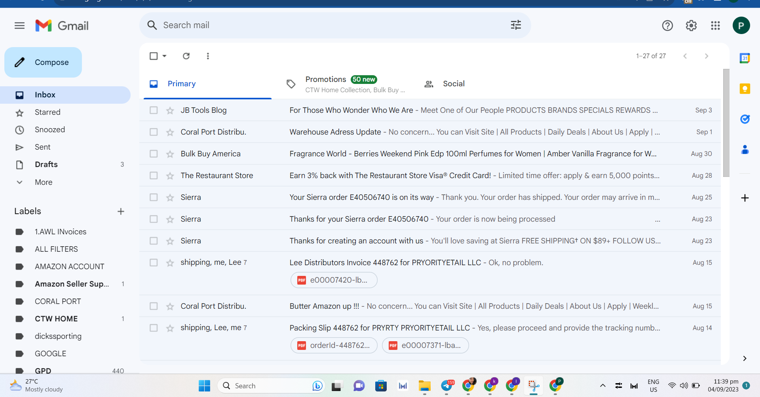Create a new label with plus icon

(121, 211)
